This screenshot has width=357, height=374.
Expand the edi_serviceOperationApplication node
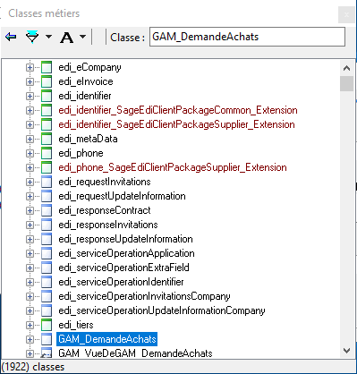click(x=30, y=253)
